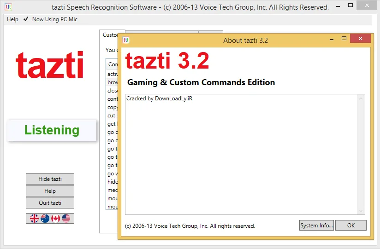Close the main tazti window
This screenshot has width=380, height=249.
click(367, 5)
